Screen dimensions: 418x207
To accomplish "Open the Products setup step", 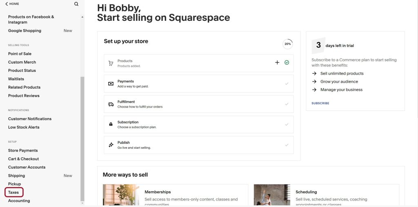I will [199, 63].
